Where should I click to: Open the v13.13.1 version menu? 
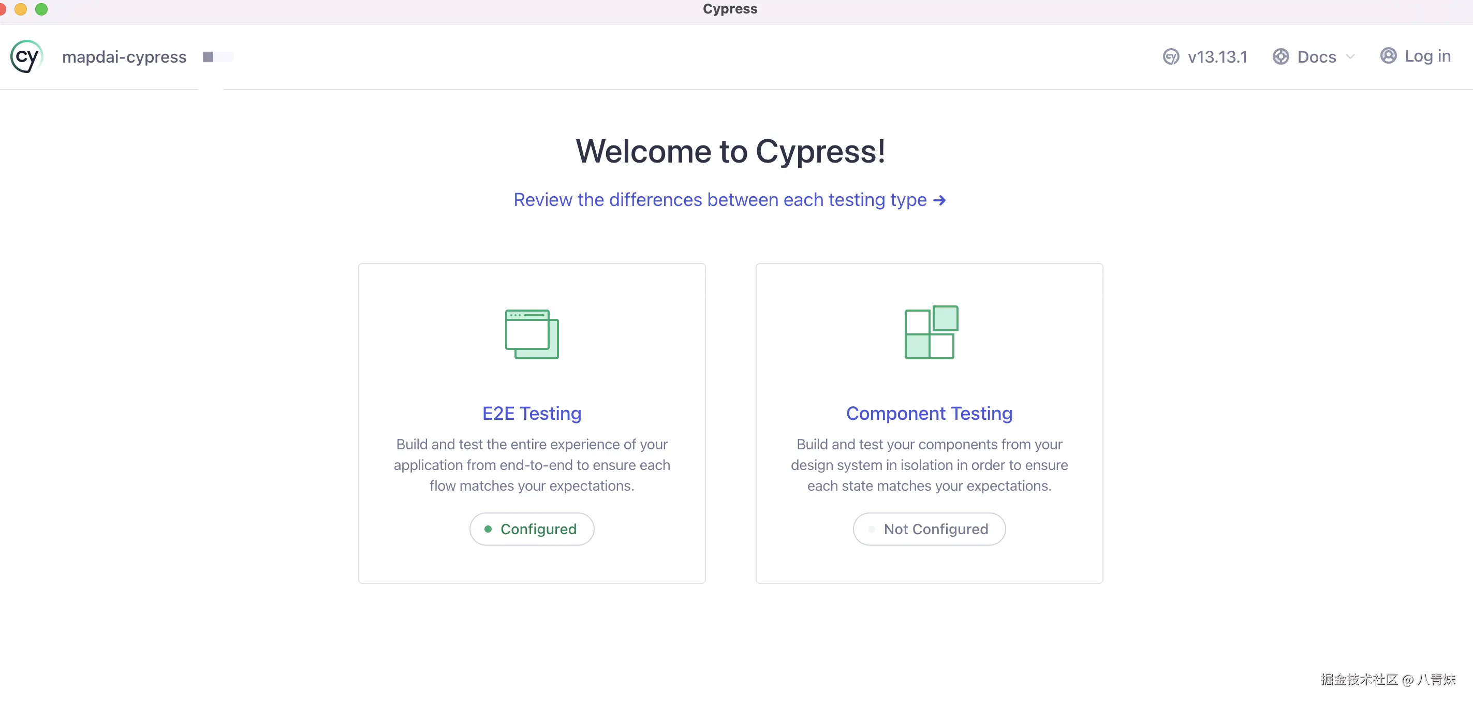pos(1217,56)
